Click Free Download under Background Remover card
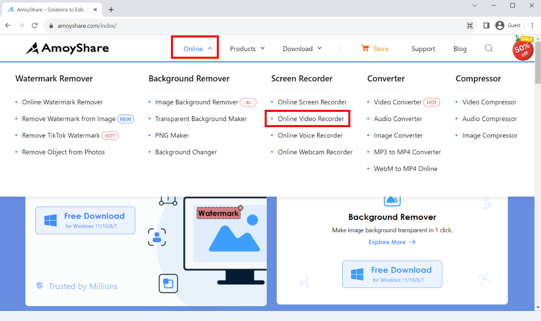 392,274
